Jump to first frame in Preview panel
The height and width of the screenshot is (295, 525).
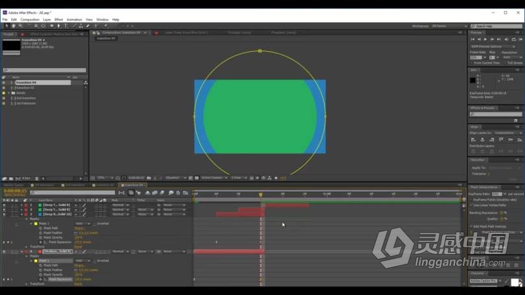pyautogui.click(x=473, y=40)
